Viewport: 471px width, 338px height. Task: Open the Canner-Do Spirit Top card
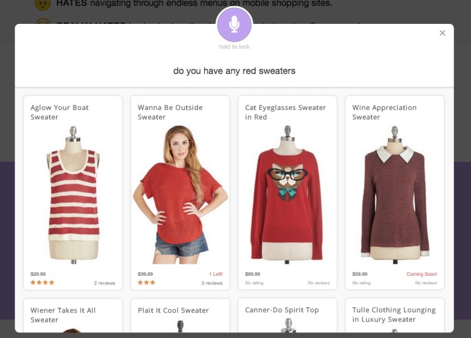tap(288, 315)
